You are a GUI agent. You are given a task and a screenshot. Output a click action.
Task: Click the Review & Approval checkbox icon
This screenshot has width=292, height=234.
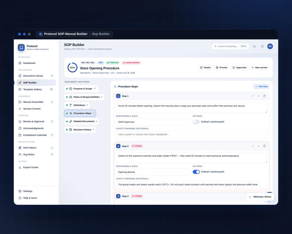[20, 121]
